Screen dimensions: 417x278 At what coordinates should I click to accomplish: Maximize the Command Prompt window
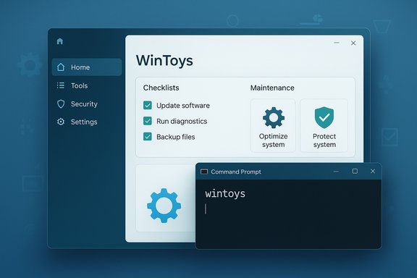pos(355,171)
